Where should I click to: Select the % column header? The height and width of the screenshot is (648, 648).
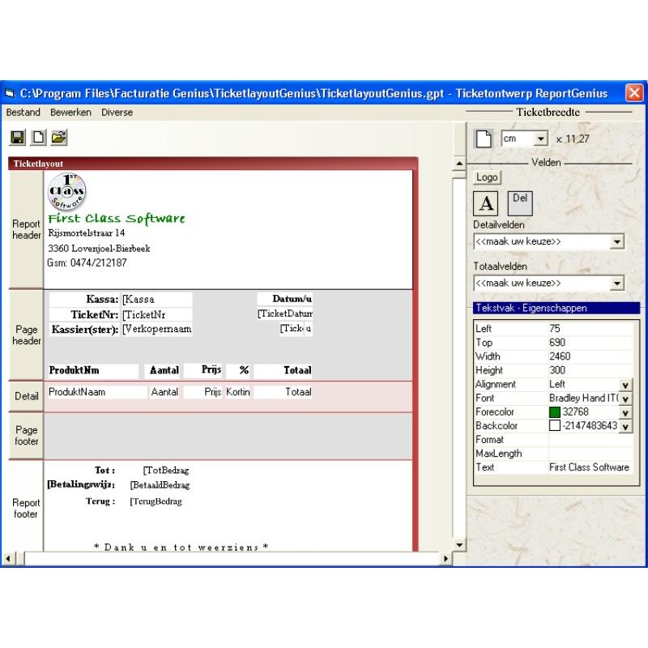[238, 370]
